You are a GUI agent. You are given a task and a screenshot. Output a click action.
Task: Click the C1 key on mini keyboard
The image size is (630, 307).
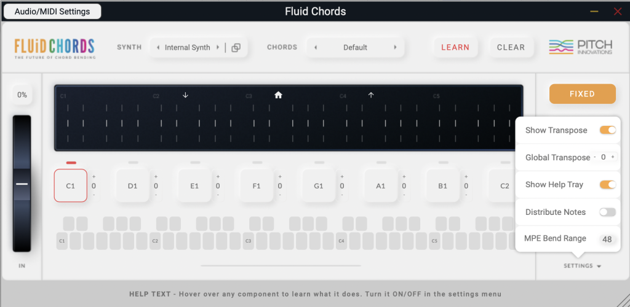coord(62,241)
